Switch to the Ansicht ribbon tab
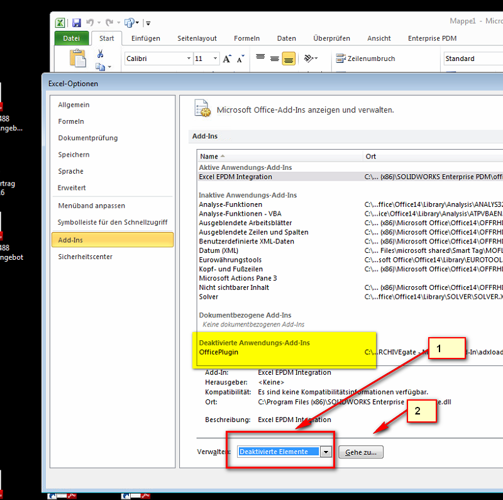503x500 pixels. point(379,38)
